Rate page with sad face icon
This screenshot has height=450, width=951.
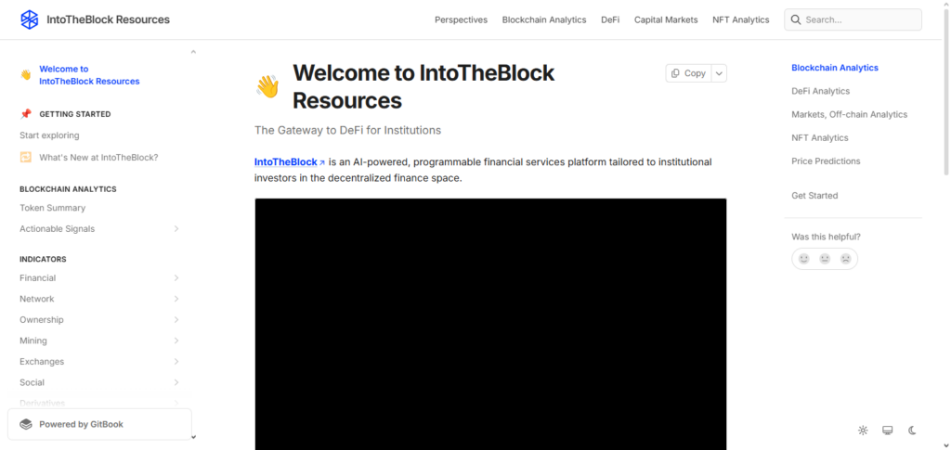(x=846, y=259)
